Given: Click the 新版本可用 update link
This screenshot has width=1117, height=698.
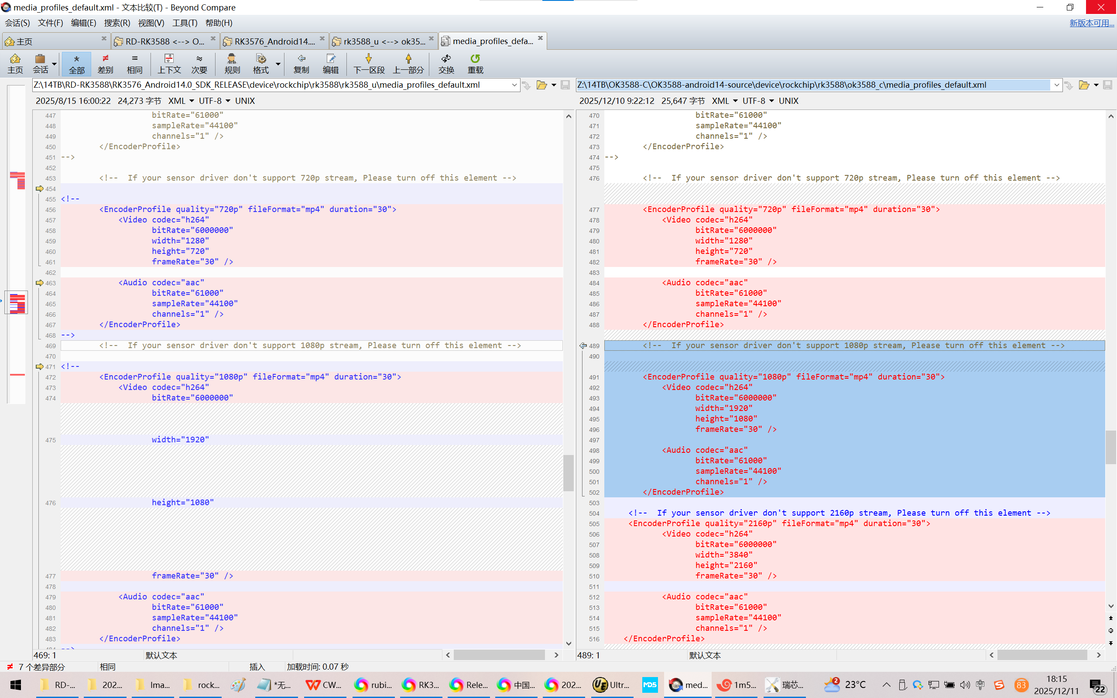Looking at the screenshot, I should coord(1091,23).
